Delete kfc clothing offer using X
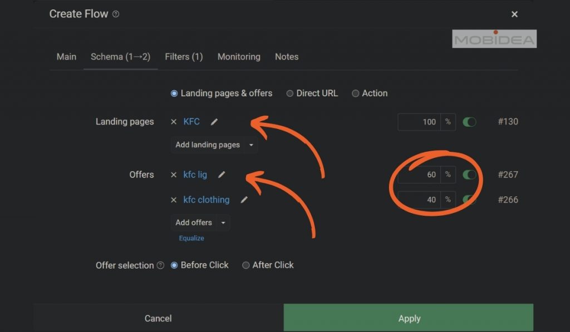Screen dimensions: 570x332 (174, 200)
